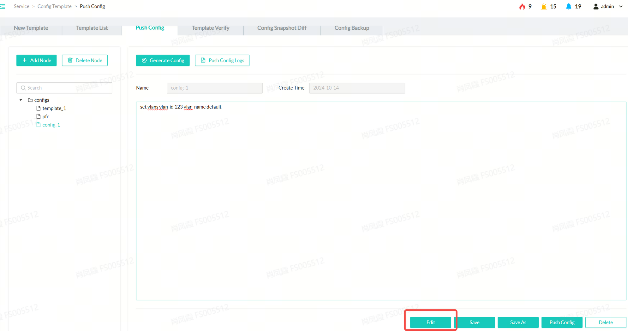This screenshot has height=331, width=628.
Task: Open the blue bell notifications icon
Action: click(568, 7)
